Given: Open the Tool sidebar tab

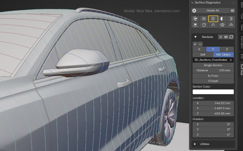Looking at the screenshot, I should click(241, 16).
